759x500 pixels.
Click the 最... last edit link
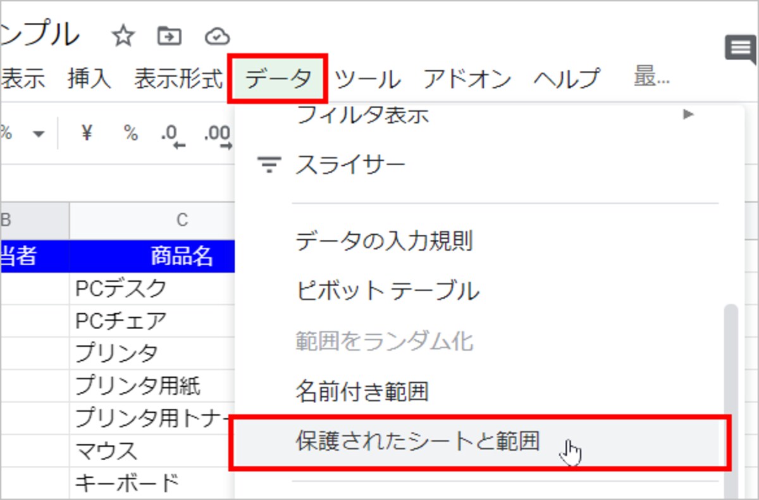click(x=651, y=78)
